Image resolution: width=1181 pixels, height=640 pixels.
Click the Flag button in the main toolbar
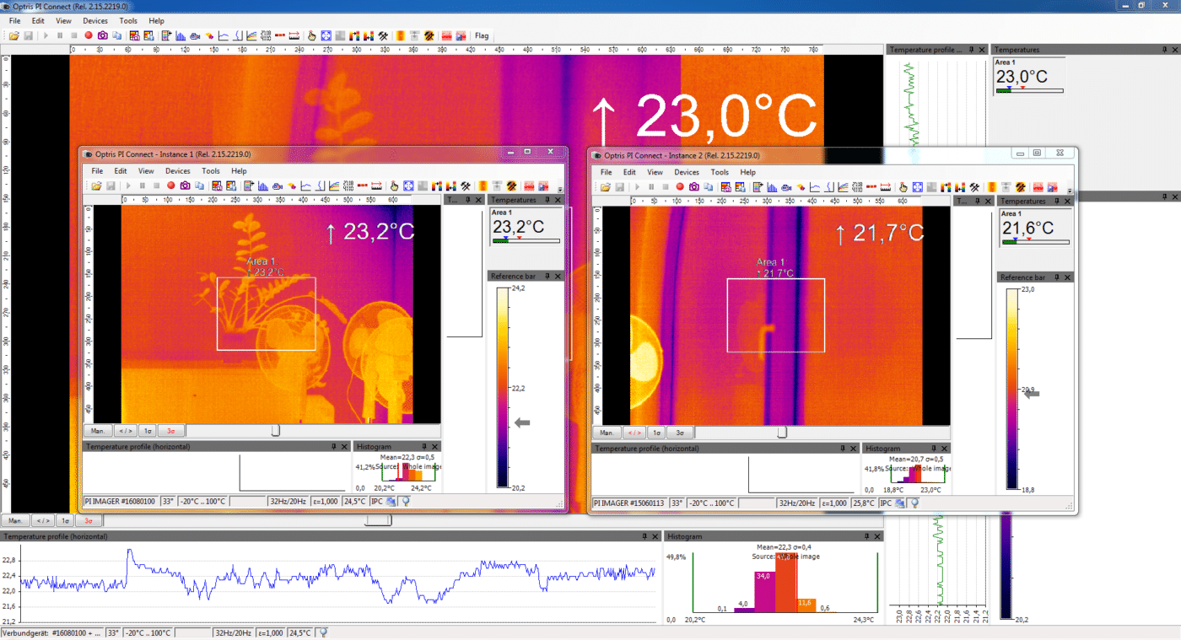tap(481, 35)
